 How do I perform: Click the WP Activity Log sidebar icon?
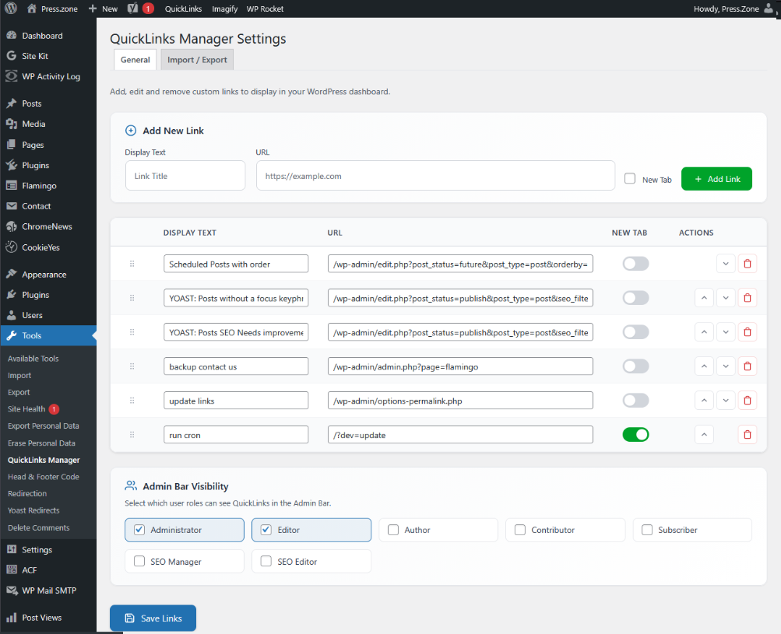tap(10, 76)
